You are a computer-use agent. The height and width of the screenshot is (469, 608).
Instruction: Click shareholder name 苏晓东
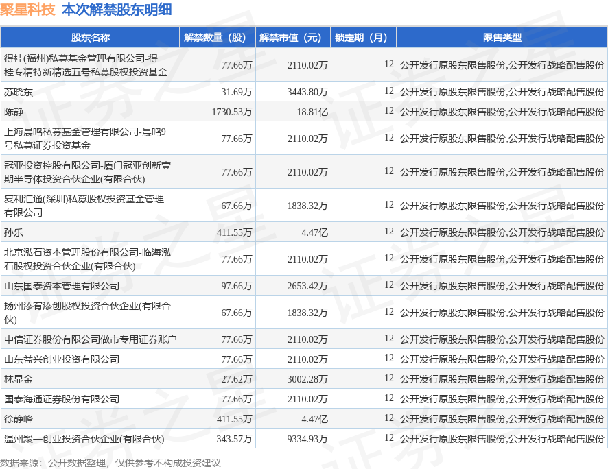coord(19,92)
